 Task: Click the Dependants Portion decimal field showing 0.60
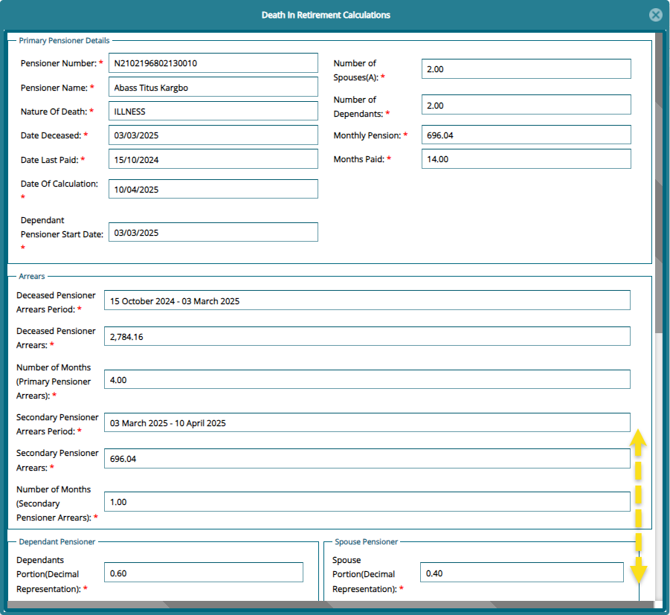[203, 572]
